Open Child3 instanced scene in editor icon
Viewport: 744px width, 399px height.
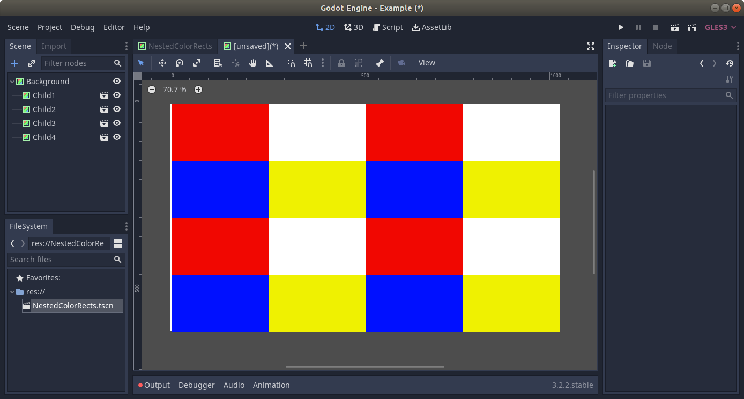pyautogui.click(x=104, y=123)
